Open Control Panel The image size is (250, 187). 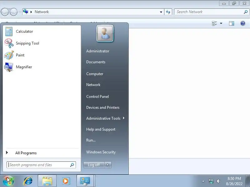97,97
